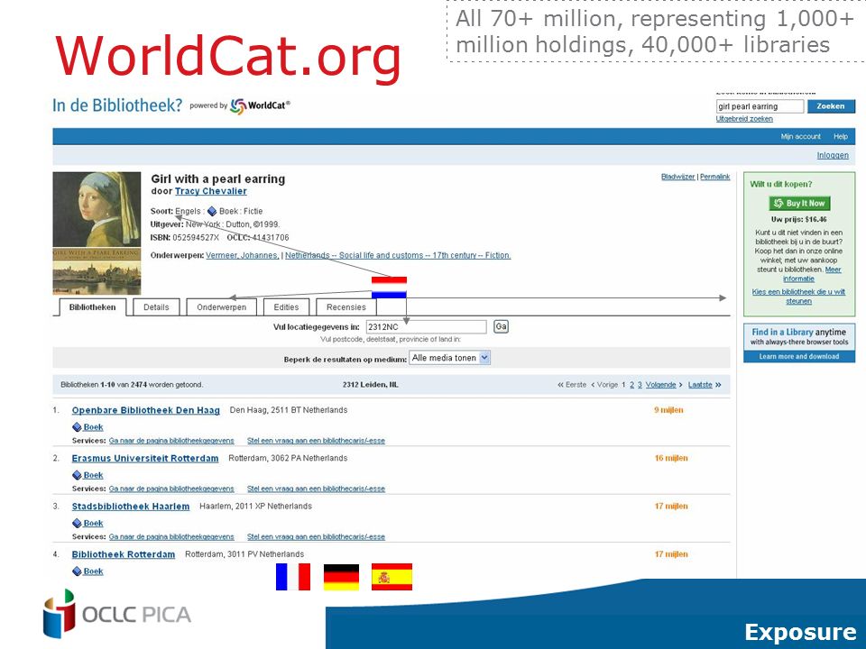
Task: Switch to the Edities tab
Action: point(286,307)
